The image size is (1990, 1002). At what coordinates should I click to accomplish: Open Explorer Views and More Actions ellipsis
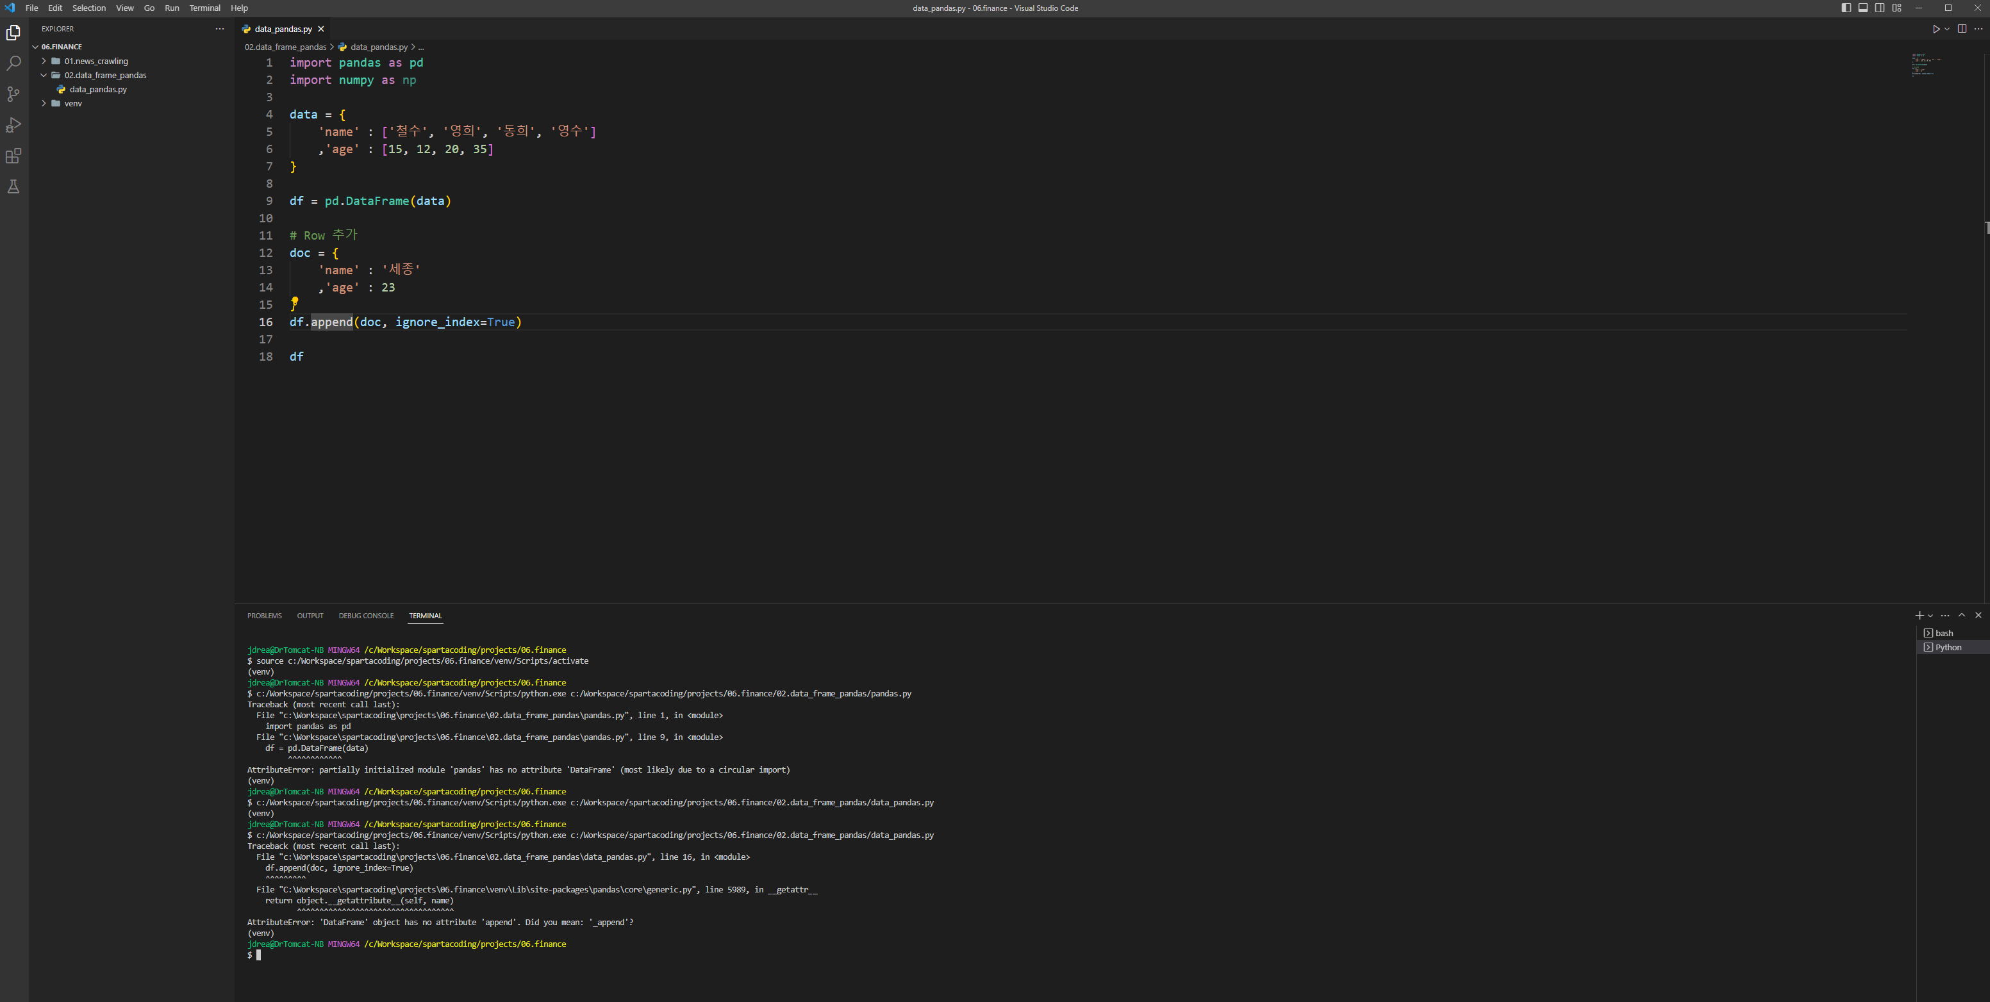click(x=219, y=29)
